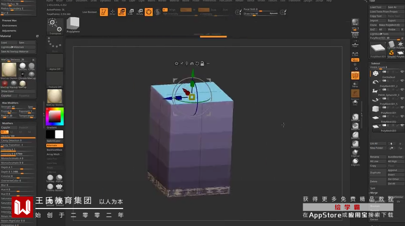Screen dimensions: 405x226
Task: Open the Lightbox Tools browser
Action: click(x=387, y=33)
